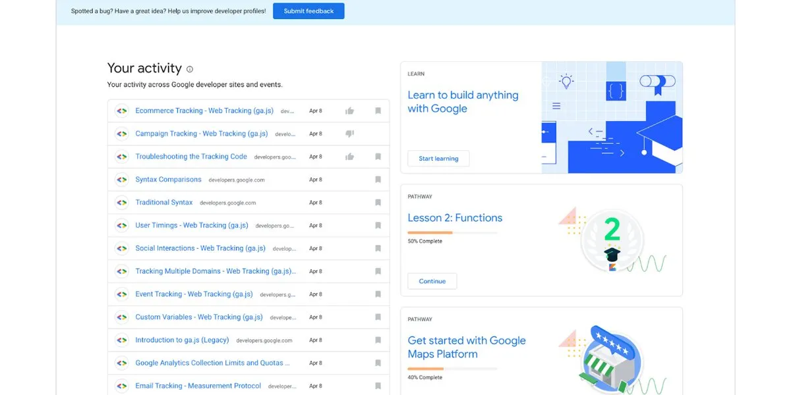Bookmark the Traditional Syntax row

pos(378,203)
